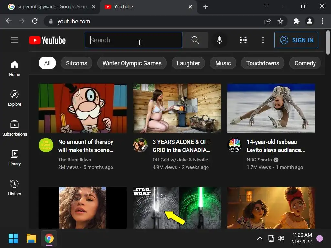Select the Music filter chip

(x=223, y=63)
